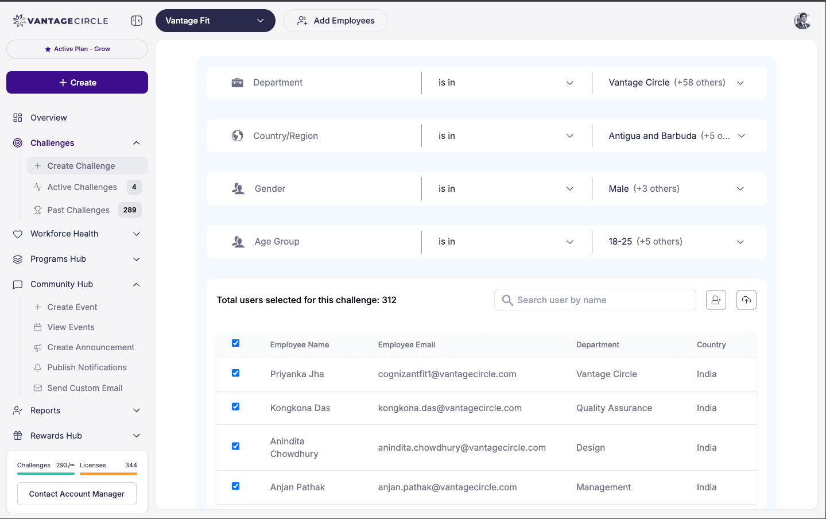The height and width of the screenshot is (519, 826).
Task: Click the Publish Notifications bell icon
Action: click(38, 367)
